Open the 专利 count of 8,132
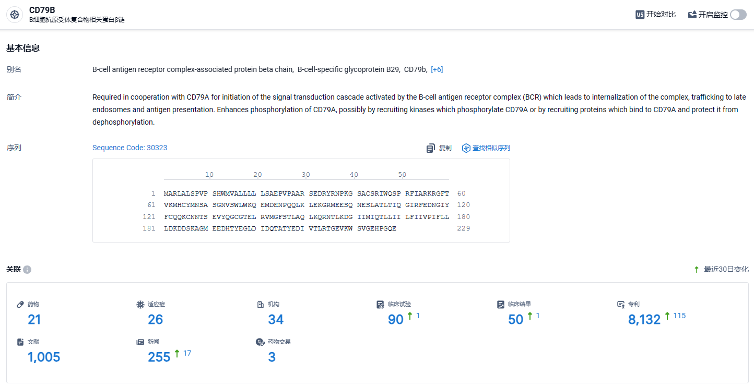The width and height of the screenshot is (754, 388). pos(644,320)
